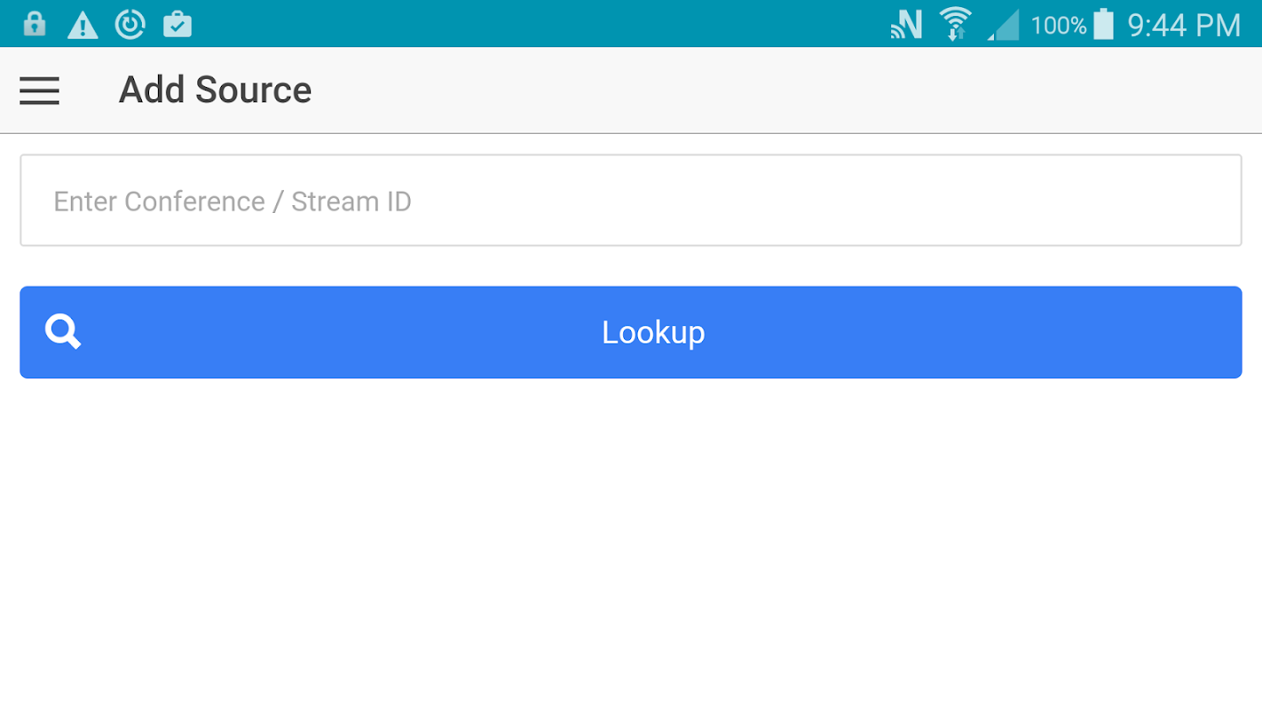Tap the cellular signal strength icon

[x=1004, y=26]
